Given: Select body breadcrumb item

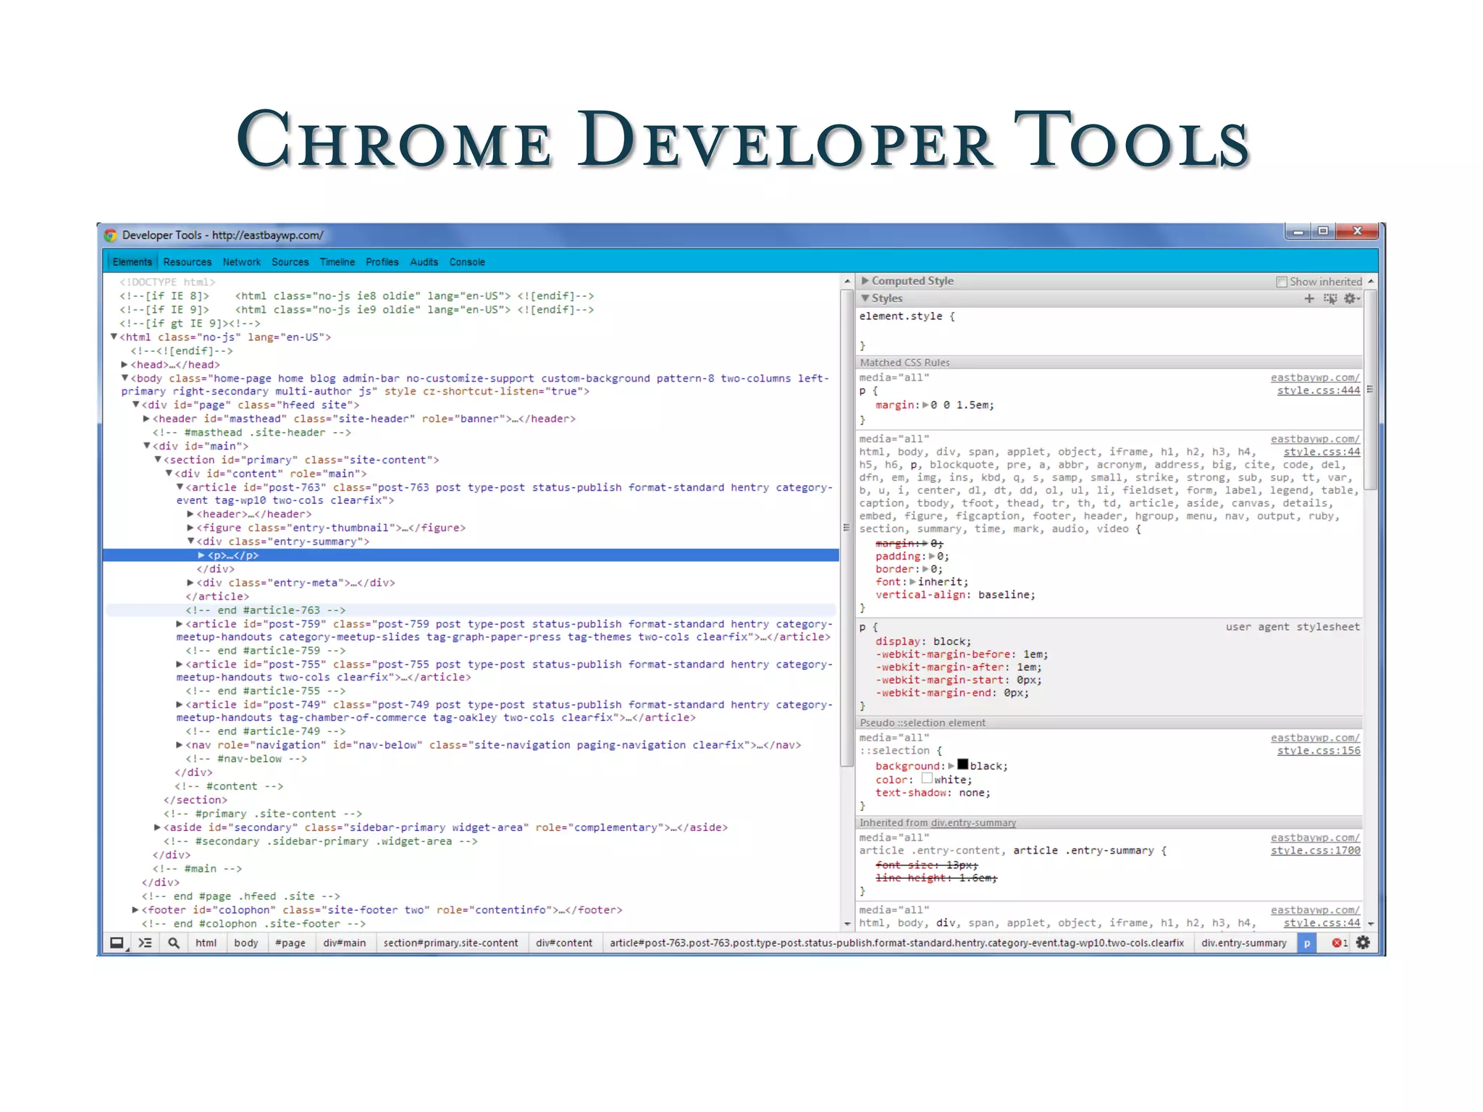Looking at the screenshot, I should point(246,943).
